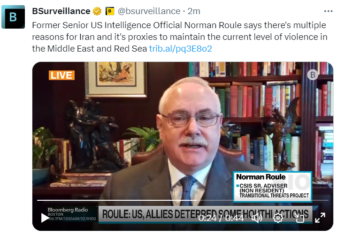Open video settings gear

pos(278,218)
